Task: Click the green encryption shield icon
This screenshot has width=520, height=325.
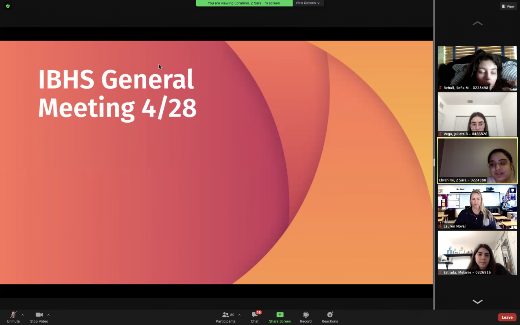Action: 8,6
